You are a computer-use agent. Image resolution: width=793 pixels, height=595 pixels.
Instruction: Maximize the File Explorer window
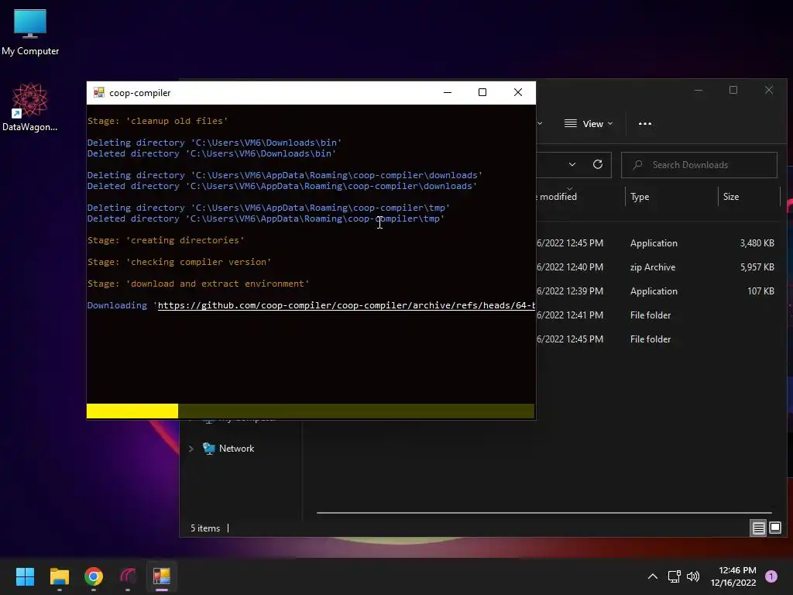(733, 90)
